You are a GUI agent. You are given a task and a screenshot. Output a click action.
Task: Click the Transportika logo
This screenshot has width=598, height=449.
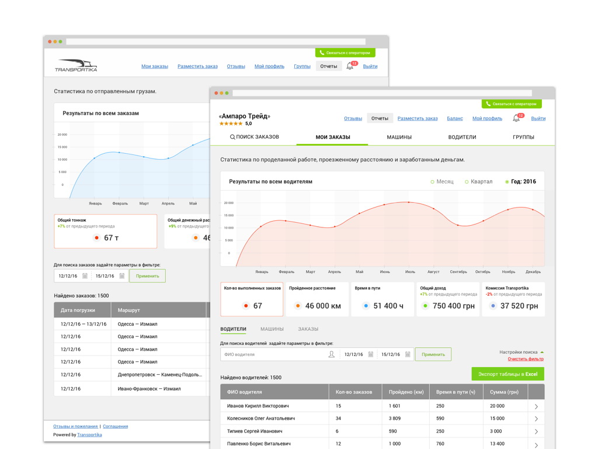[x=76, y=65]
